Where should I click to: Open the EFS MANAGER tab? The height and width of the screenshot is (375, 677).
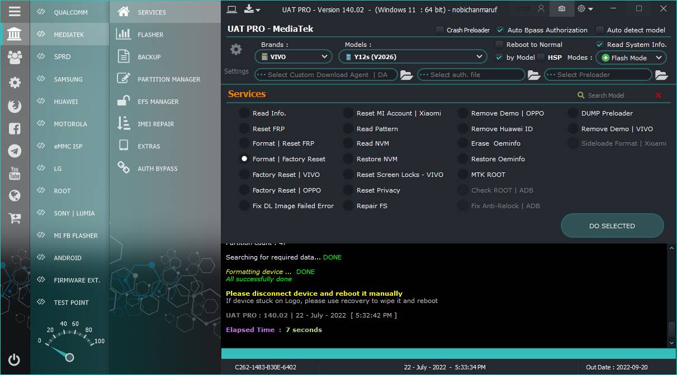tap(165, 102)
